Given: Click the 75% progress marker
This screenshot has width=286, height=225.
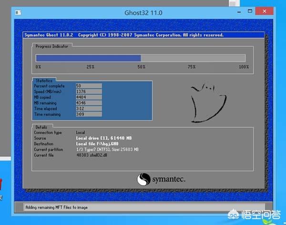Looking at the screenshot, I should pyautogui.click(x=192, y=67).
